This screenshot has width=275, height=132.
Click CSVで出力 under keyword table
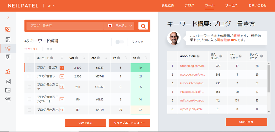click(86, 123)
